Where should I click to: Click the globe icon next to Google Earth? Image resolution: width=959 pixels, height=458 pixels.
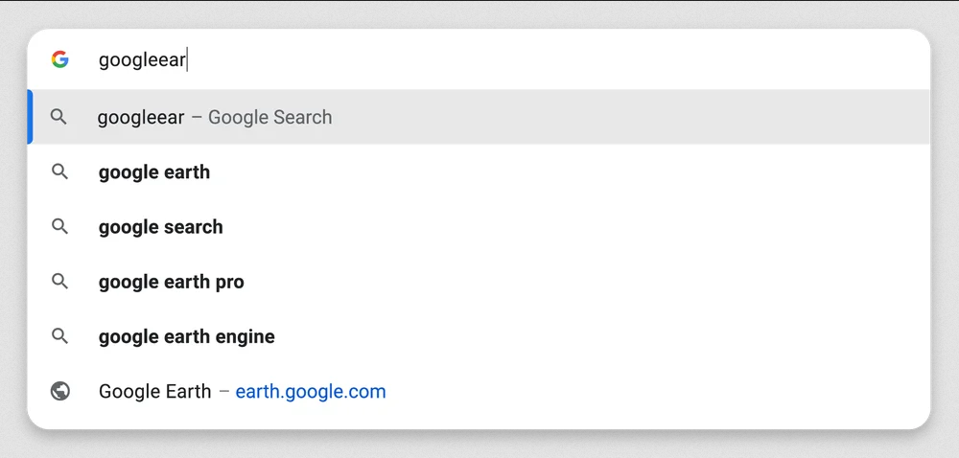tap(59, 391)
